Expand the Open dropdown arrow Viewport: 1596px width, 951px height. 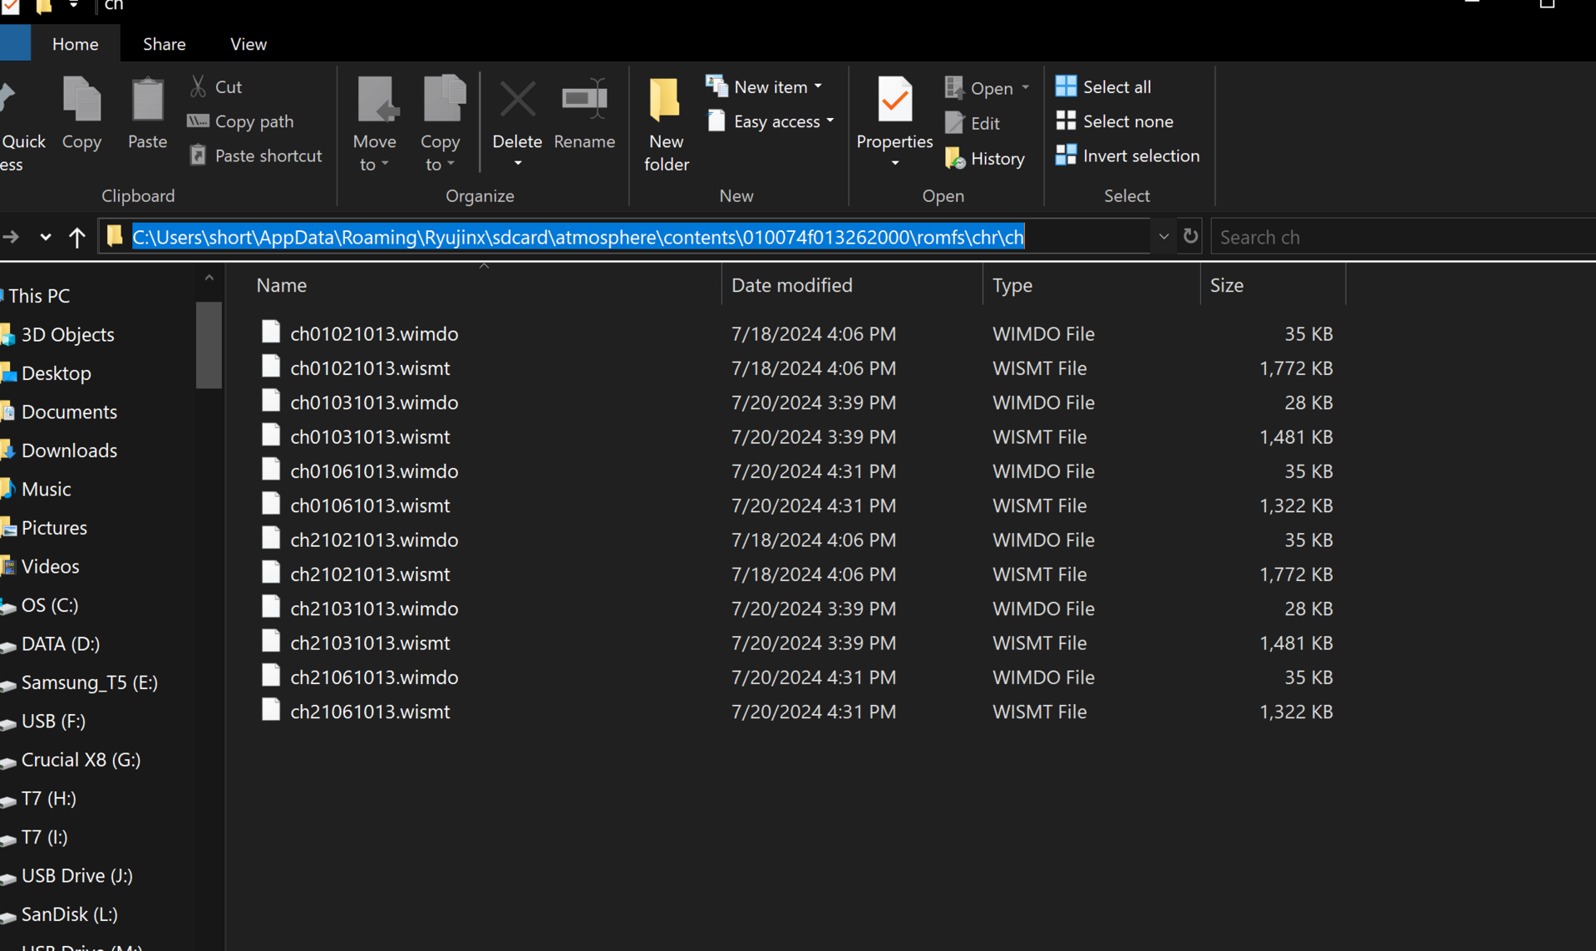(1026, 87)
